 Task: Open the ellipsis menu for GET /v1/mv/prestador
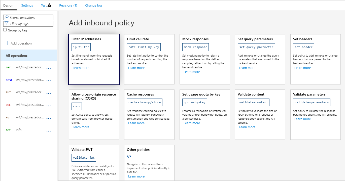pos(49,68)
